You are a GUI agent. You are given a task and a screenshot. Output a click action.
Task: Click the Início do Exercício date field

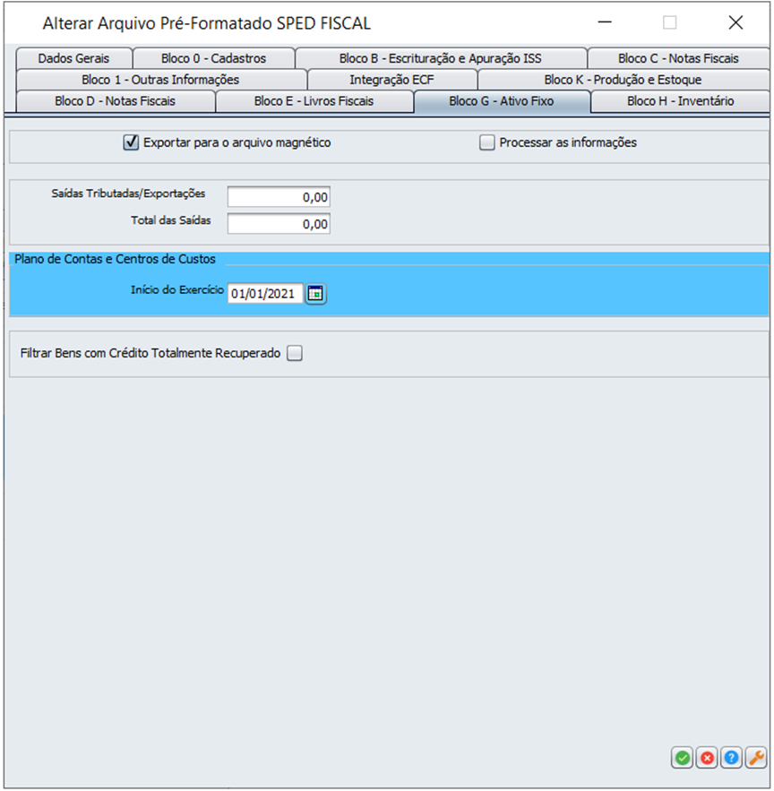pos(265,293)
